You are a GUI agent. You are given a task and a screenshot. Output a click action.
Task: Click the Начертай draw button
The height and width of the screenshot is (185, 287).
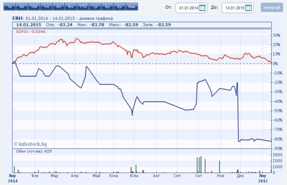click(x=272, y=8)
